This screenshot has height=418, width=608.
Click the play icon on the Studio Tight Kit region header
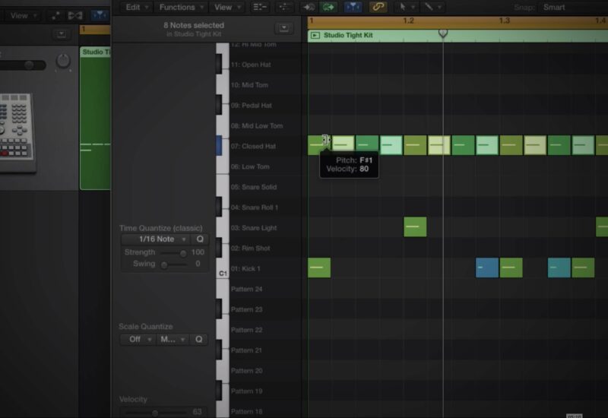[315, 35]
